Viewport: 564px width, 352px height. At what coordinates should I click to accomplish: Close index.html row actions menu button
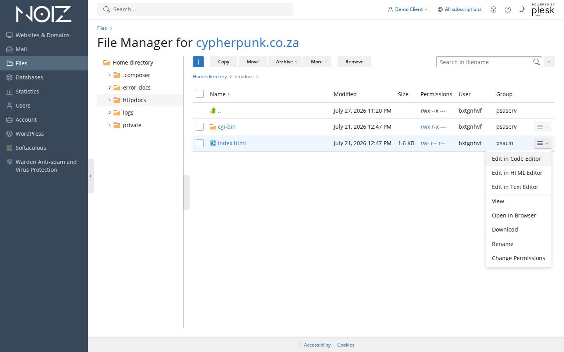[x=542, y=143]
